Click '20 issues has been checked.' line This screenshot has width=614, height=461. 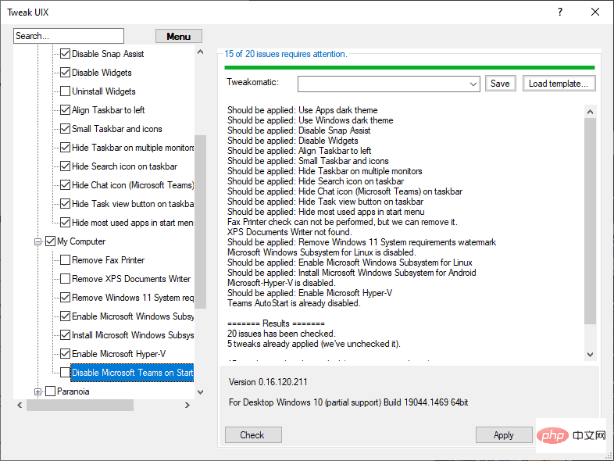pos(281,334)
